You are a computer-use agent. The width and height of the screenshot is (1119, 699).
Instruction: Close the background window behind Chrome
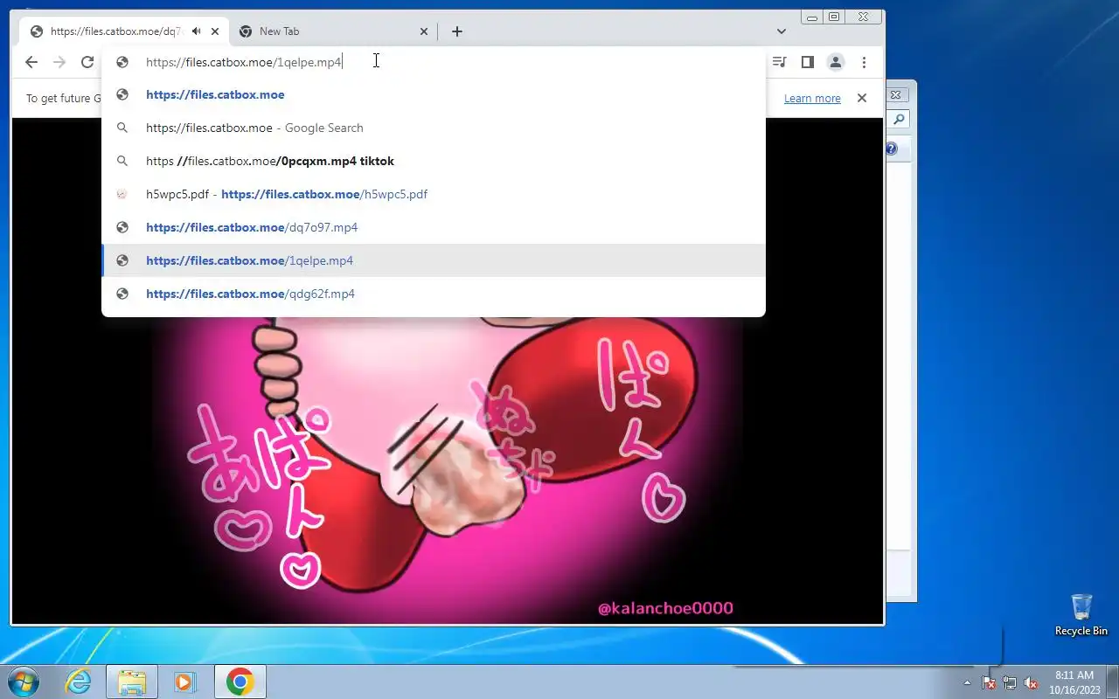[896, 94]
